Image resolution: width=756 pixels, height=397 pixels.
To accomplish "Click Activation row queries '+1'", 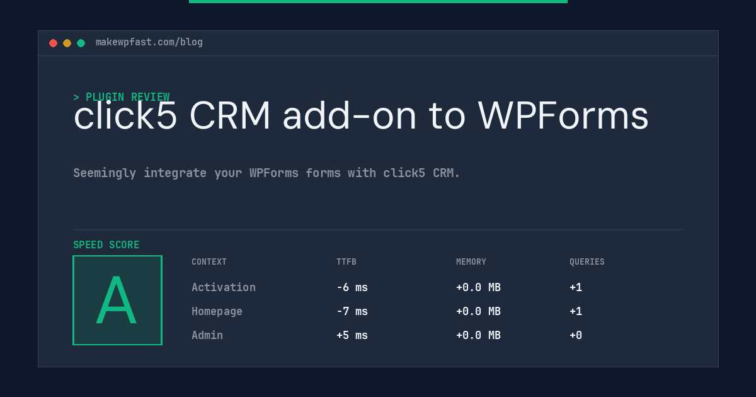I will 576,287.
